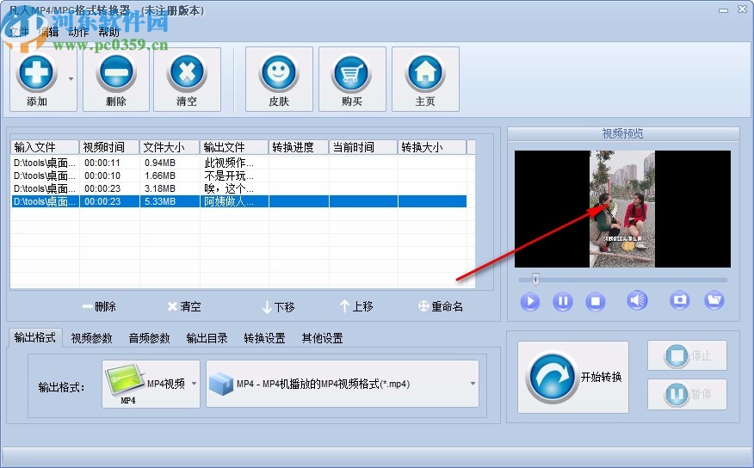Viewport: 754px width, 468px height.
Task: Play the video preview
Action: tap(530, 301)
